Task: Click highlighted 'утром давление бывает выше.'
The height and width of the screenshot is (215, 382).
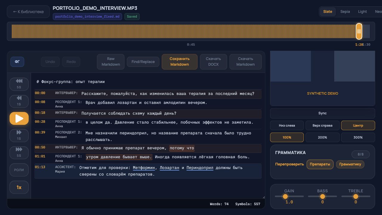Action: [x=119, y=157]
